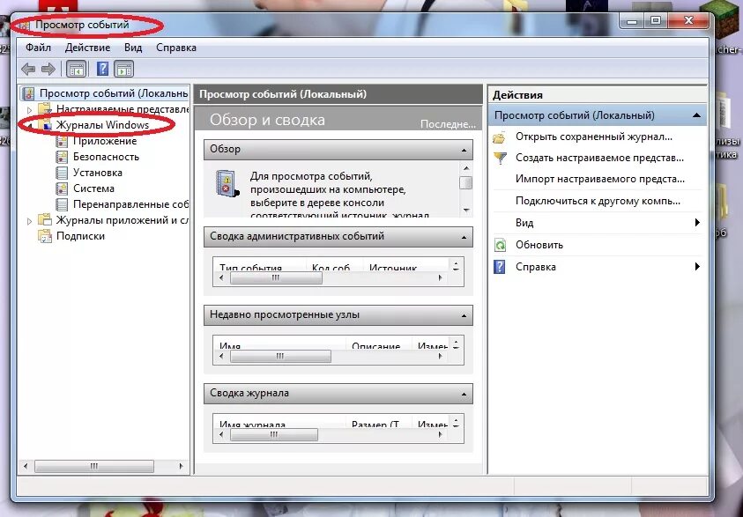Click the log summary horizontal scrollbar
The height and width of the screenshot is (517, 743).
point(274,434)
